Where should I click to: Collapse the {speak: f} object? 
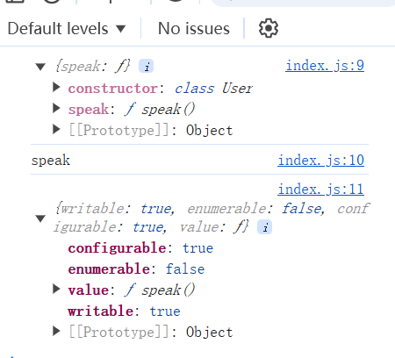click(x=40, y=67)
